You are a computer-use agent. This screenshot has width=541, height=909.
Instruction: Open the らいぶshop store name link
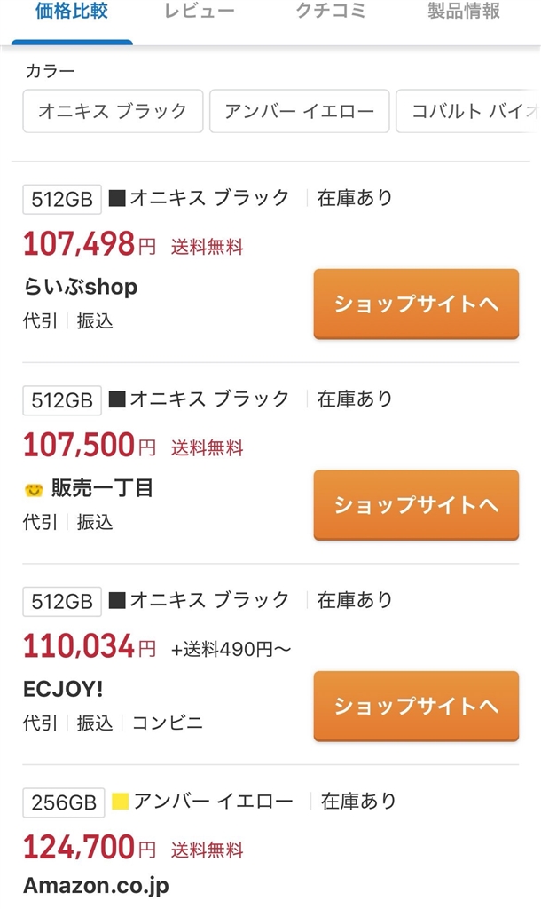point(80,288)
